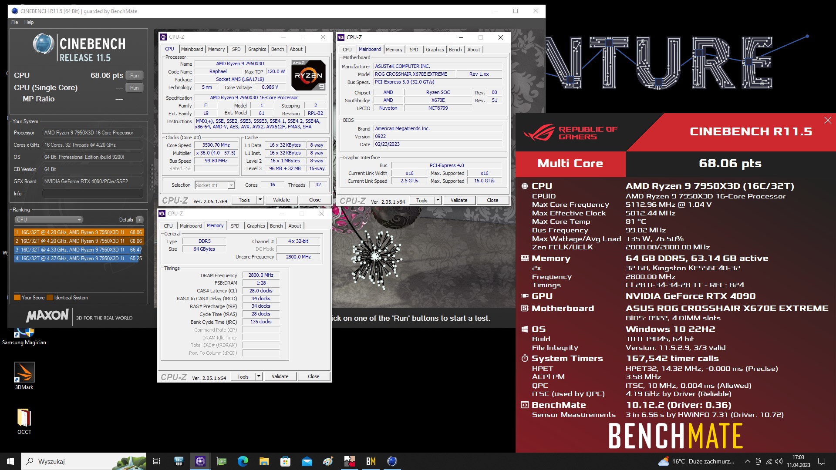The image size is (836, 470).
Task: Open the puzzle-piece taskbar app icon
Action: click(350, 461)
